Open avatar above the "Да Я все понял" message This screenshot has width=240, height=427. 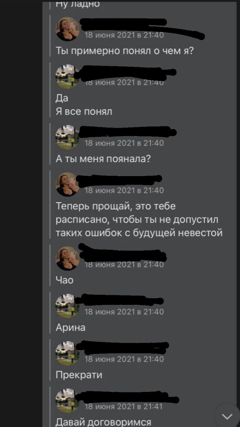[67, 77]
